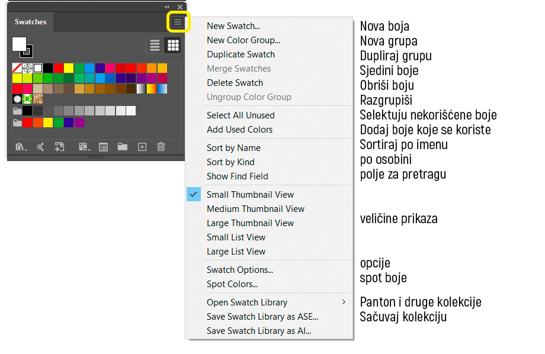Expand the Open Swatch Library submenu arrow
545x354 pixels.
(344, 302)
